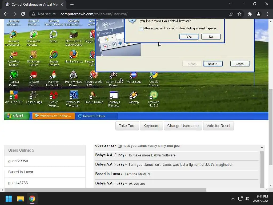Screen dimensions: 273x205
Task: Click No in default browser dialog
Action: point(211,37)
